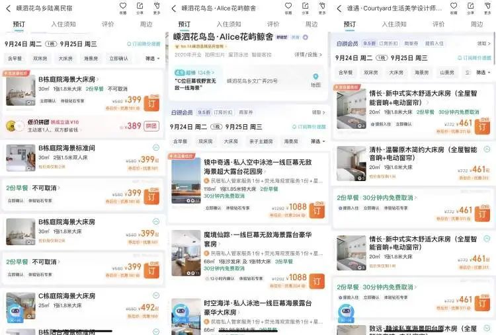The width and height of the screenshot is (496, 335).
Task: Enable 含早餐 filter in 陆离民宿 panel
Action: 15,58
